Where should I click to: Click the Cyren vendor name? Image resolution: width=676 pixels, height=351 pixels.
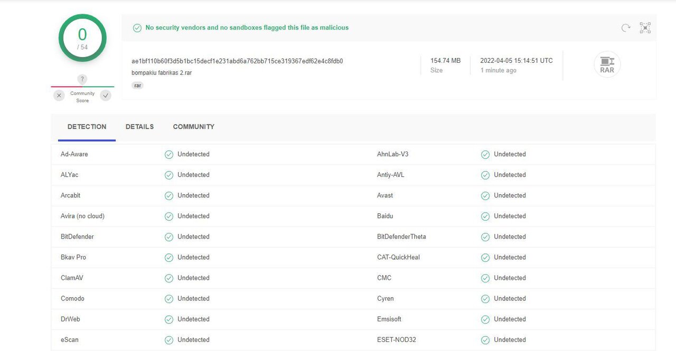click(386, 298)
